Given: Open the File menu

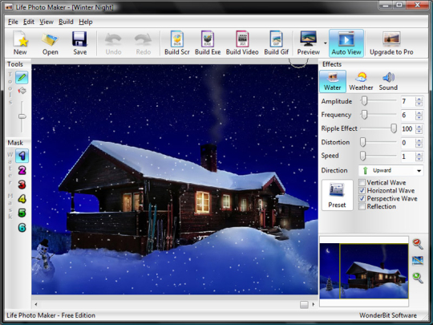Looking at the screenshot, I should [13, 22].
